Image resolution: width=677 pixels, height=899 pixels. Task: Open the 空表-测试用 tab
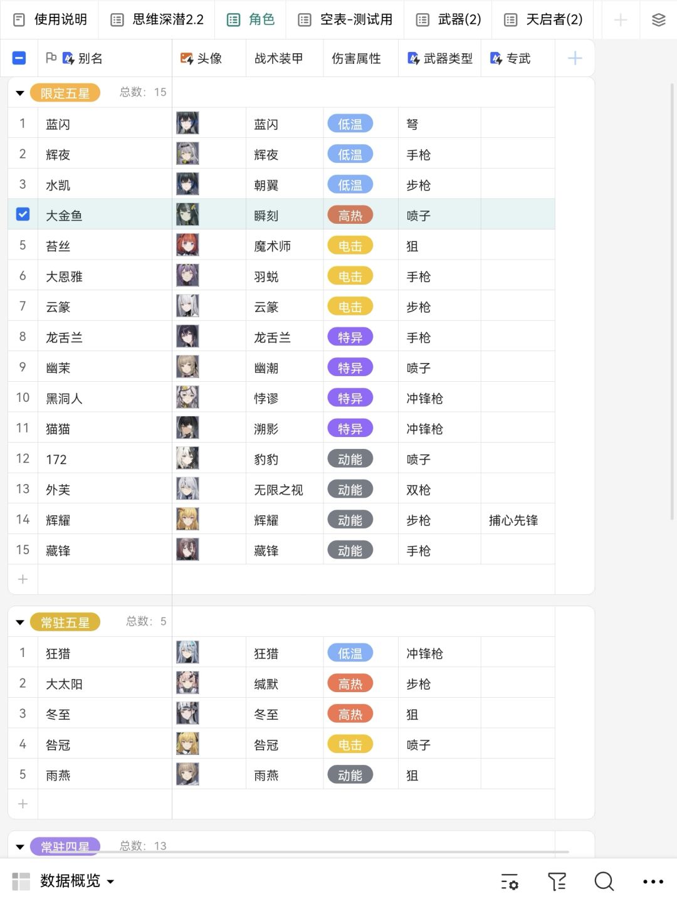coord(345,19)
